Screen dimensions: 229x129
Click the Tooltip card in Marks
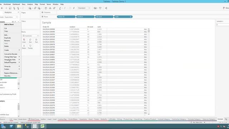(30, 47)
